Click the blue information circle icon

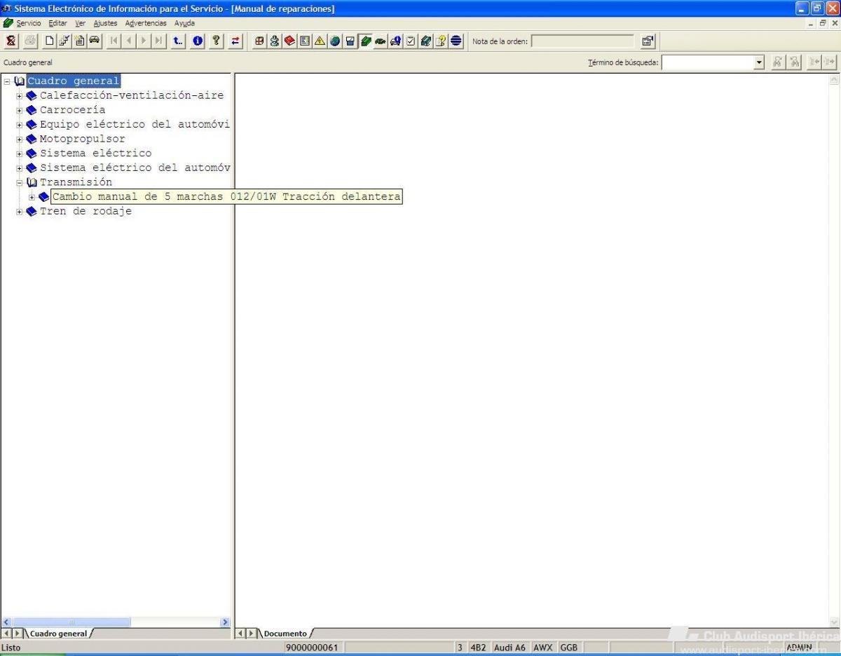[198, 41]
